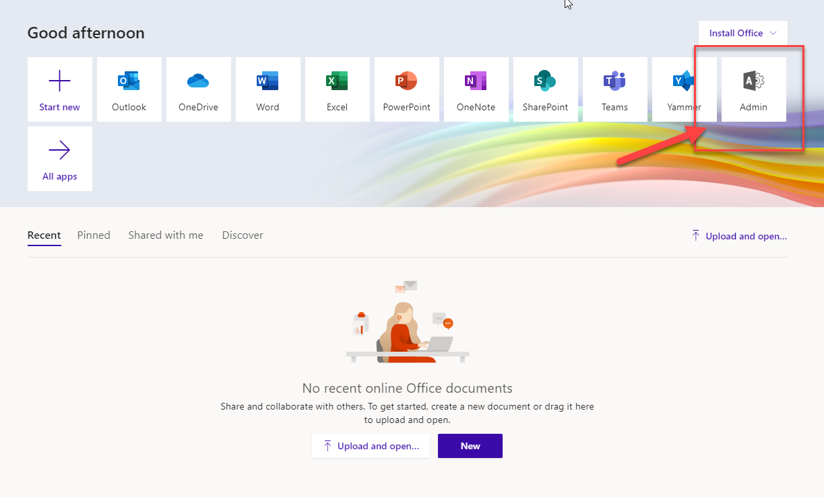Open the Word app tile
The image size is (824, 497).
pos(267,89)
